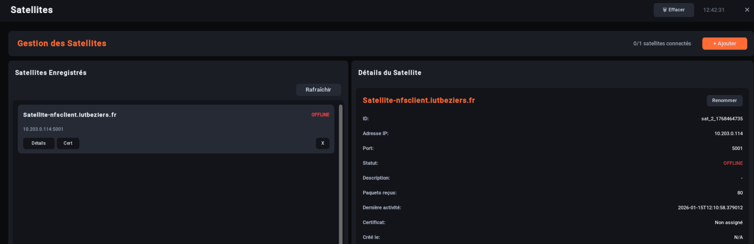Click the clock reading 12:42:31
Screen dimensions: 754x244
[714, 10]
